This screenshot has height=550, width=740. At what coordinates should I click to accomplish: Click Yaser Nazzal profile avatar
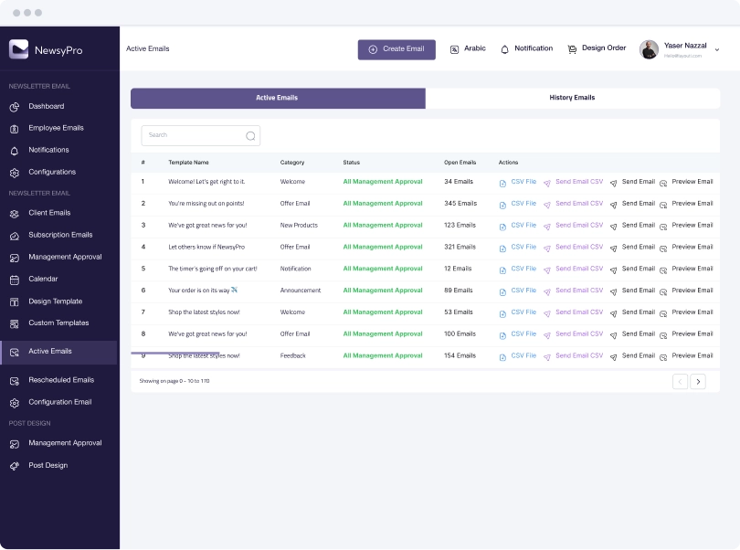(649, 49)
